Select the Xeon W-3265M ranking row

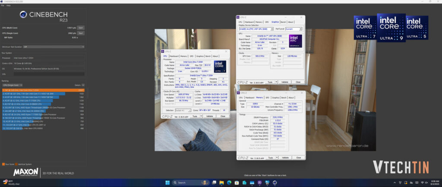tap(43, 111)
